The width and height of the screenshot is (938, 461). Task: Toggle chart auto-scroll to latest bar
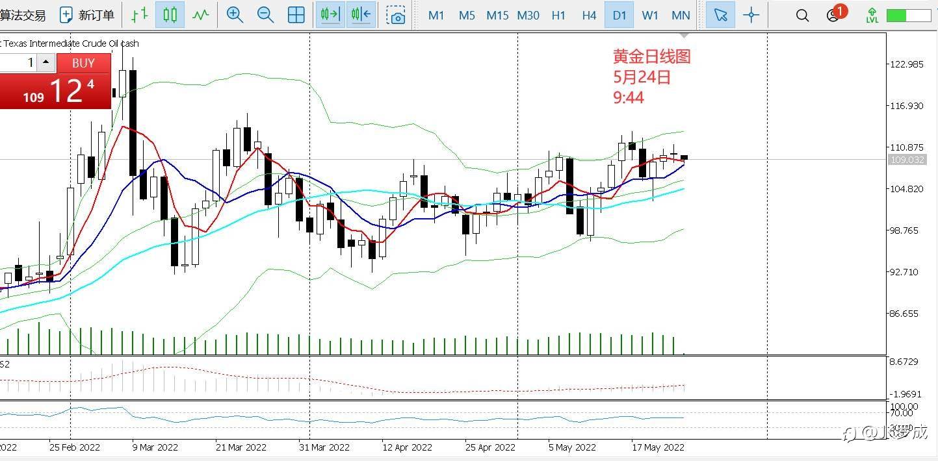pyautogui.click(x=330, y=15)
